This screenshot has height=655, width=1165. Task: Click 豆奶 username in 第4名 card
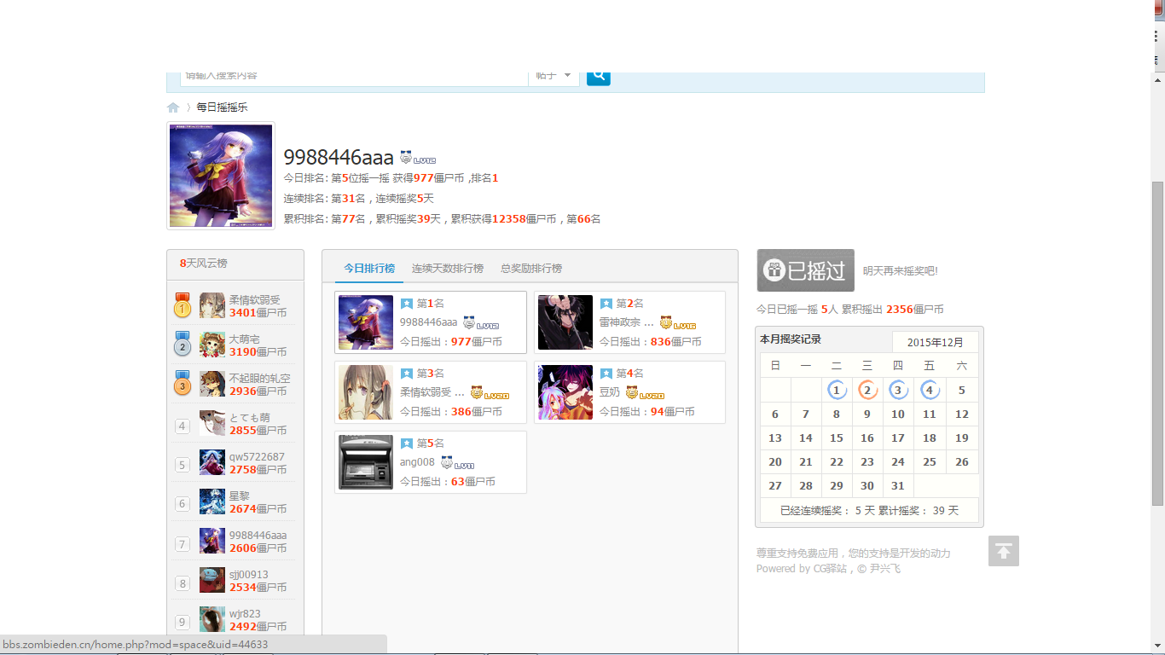pos(610,392)
